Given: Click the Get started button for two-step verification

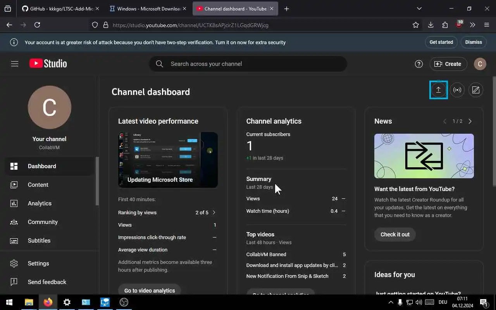Looking at the screenshot, I should click(x=441, y=42).
